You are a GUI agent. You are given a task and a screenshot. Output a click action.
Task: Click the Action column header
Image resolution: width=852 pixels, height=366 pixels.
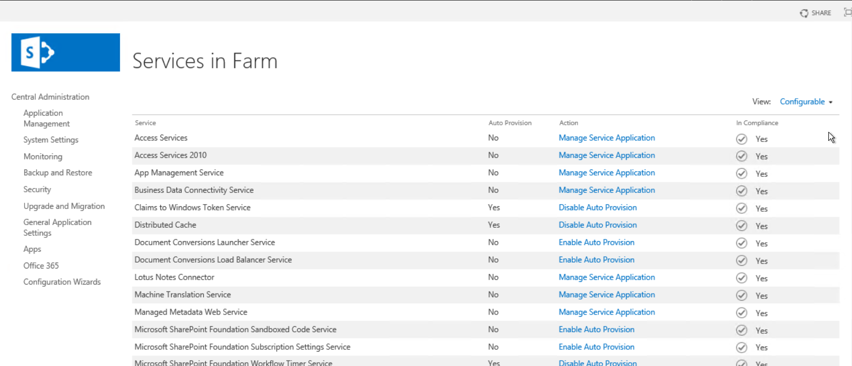pyautogui.click(x=568, y=123)
